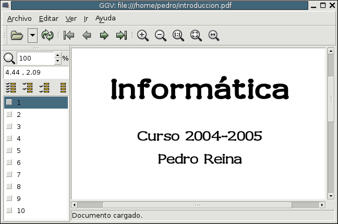Advance to the next page arrow
The width and height of the screenshot is (338, 224).
[104, 36]
